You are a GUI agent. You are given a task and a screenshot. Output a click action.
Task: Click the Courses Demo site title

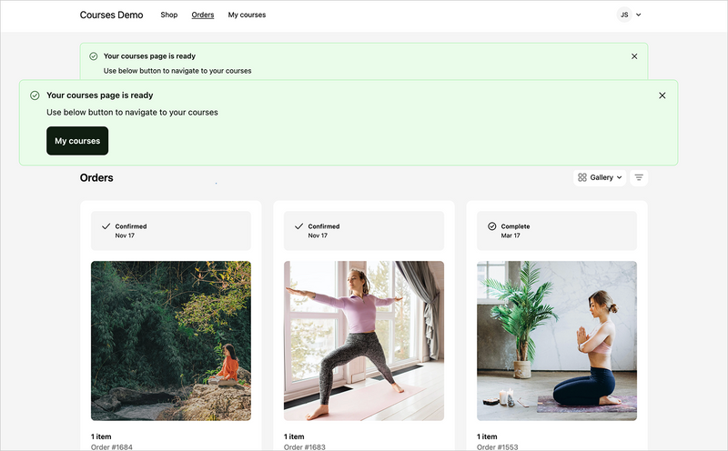[111, 15]
